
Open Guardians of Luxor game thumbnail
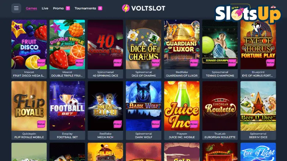point(182,44)
